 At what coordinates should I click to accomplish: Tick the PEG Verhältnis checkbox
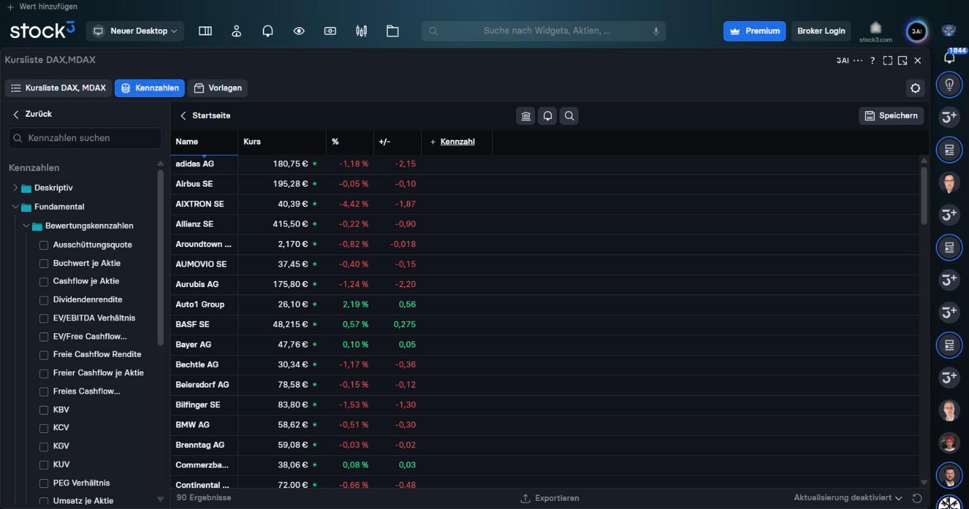click(x=44, y=483)
